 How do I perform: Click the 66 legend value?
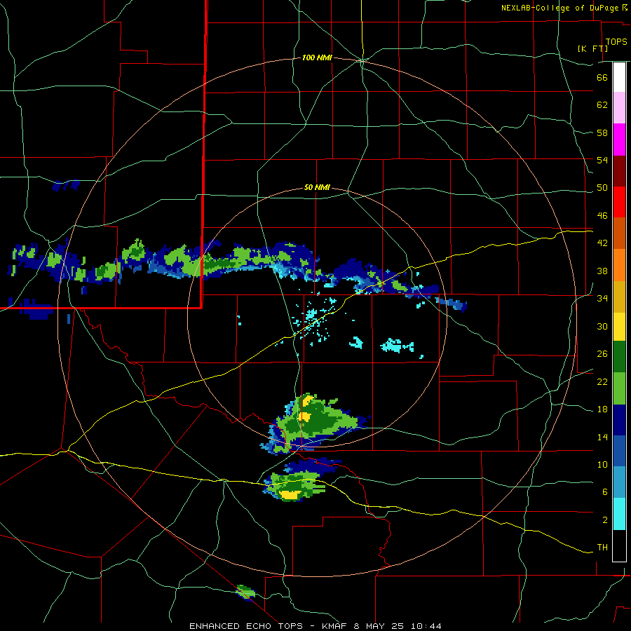point(602,77)
